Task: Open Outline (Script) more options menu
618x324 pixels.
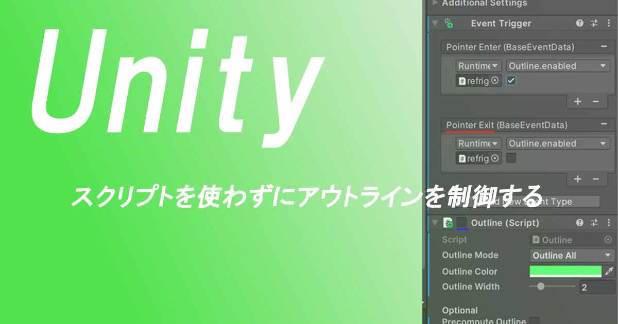Action: click(609, 223)
